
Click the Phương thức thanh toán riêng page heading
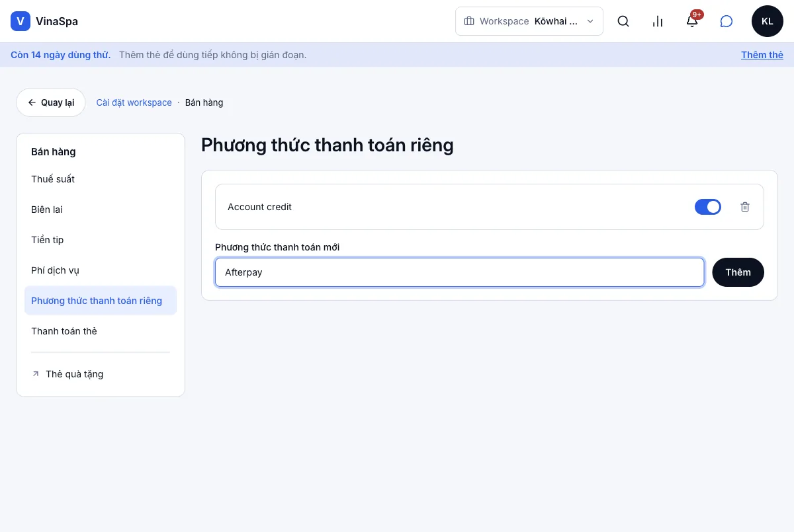coord(328,145)
